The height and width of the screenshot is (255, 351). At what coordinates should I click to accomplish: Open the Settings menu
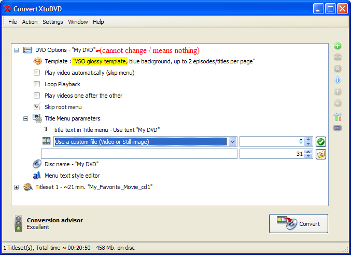pyautogui.click(x=53, y=22)
